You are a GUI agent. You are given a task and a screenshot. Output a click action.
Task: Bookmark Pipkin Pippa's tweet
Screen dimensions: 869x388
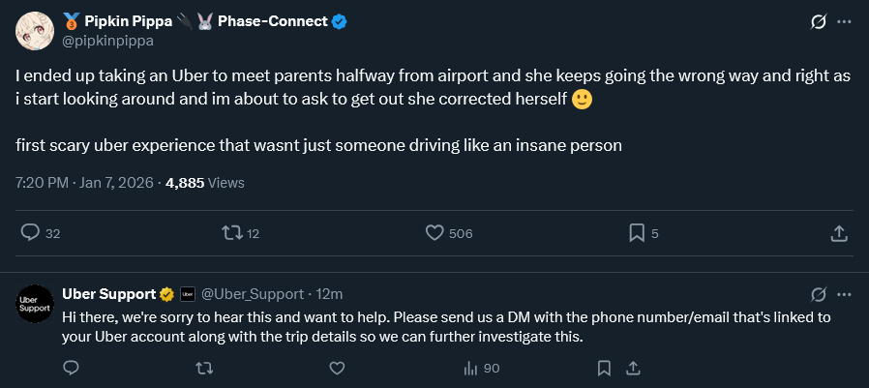click(637, 233)
